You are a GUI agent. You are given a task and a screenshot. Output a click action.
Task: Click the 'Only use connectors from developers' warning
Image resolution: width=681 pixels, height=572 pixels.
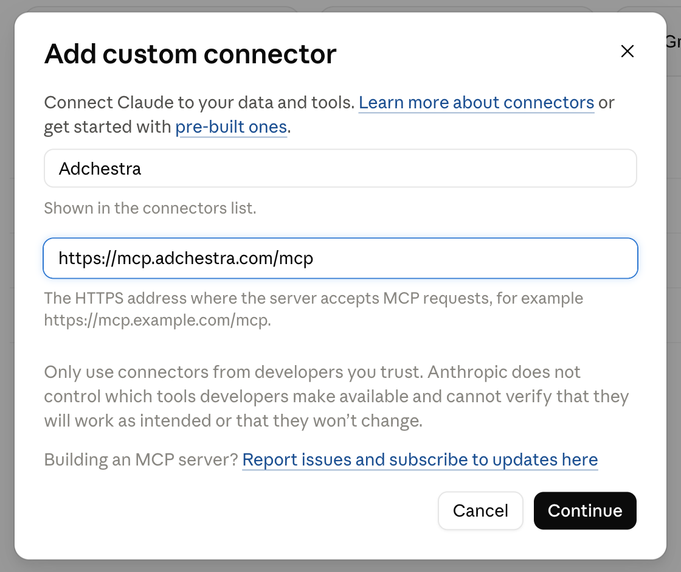pyautogui.click(x=337, y=396)
